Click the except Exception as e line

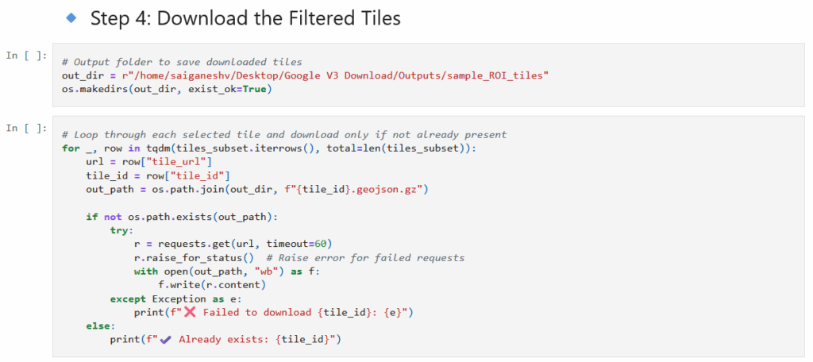pos(175,298)
